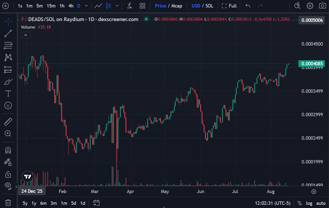Select the trend line drawing tool
This screenshot has height=208, width=329.
(8, 33)
